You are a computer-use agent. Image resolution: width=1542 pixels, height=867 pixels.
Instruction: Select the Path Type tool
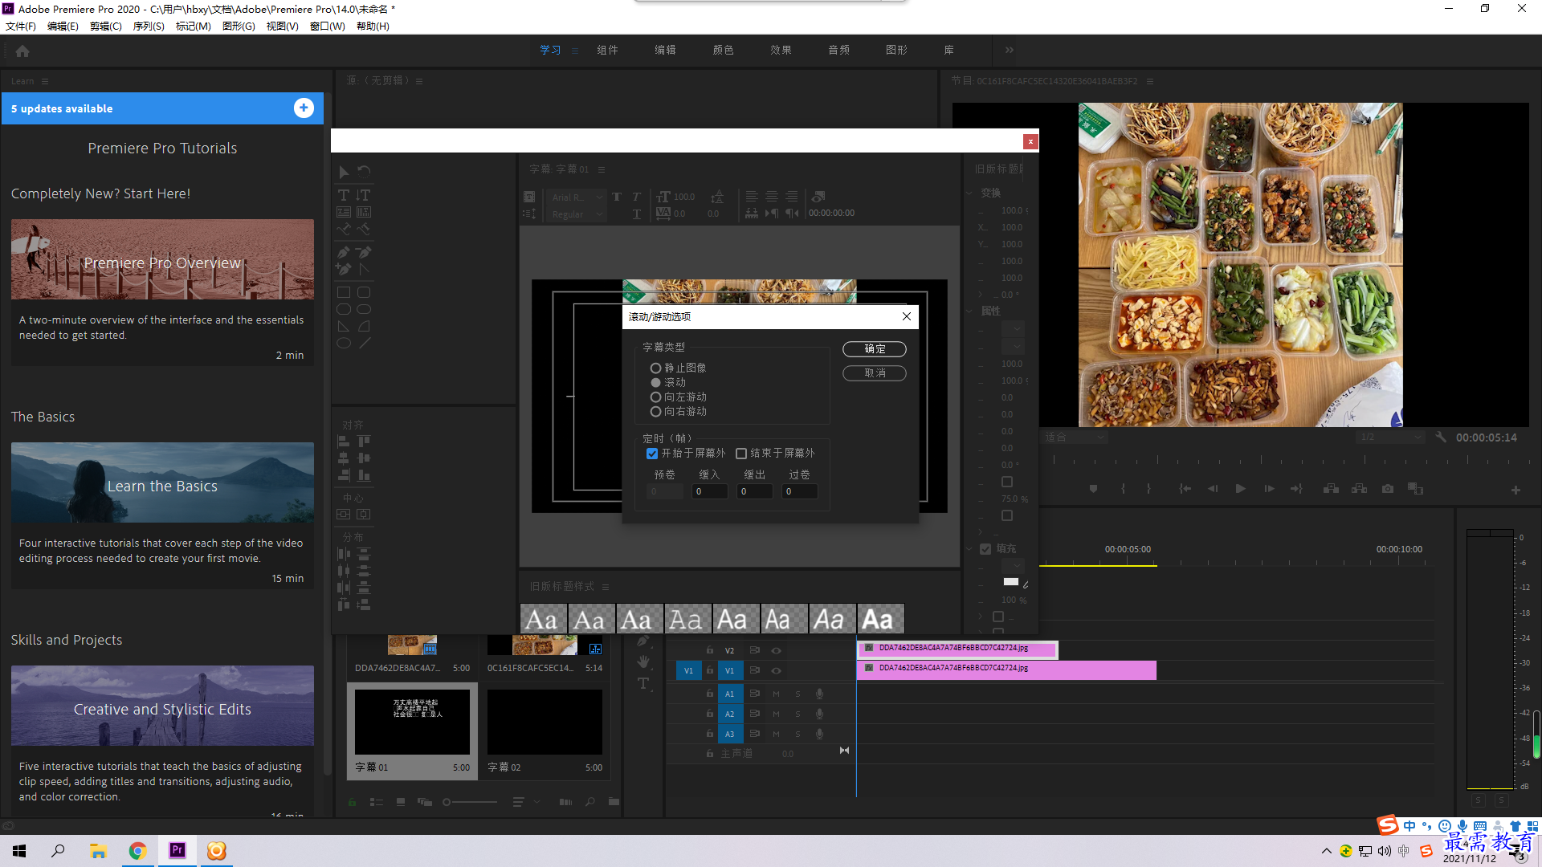pos(344,229)
